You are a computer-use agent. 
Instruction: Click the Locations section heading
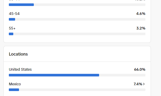point(18,54)
